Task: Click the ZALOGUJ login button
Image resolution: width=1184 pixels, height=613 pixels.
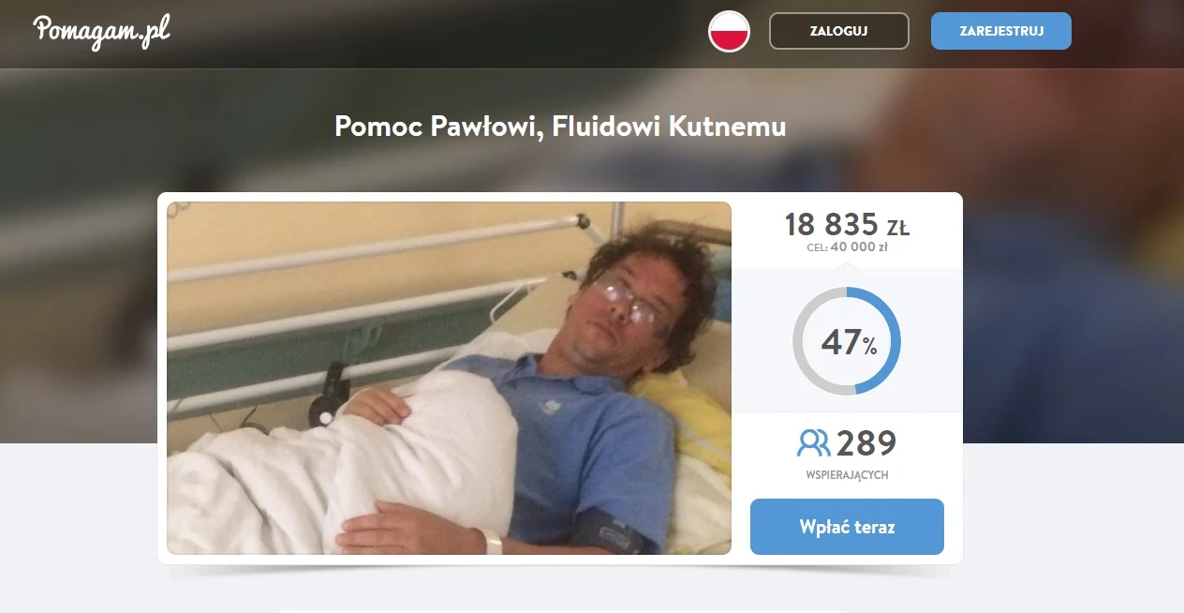Action: 839,31
